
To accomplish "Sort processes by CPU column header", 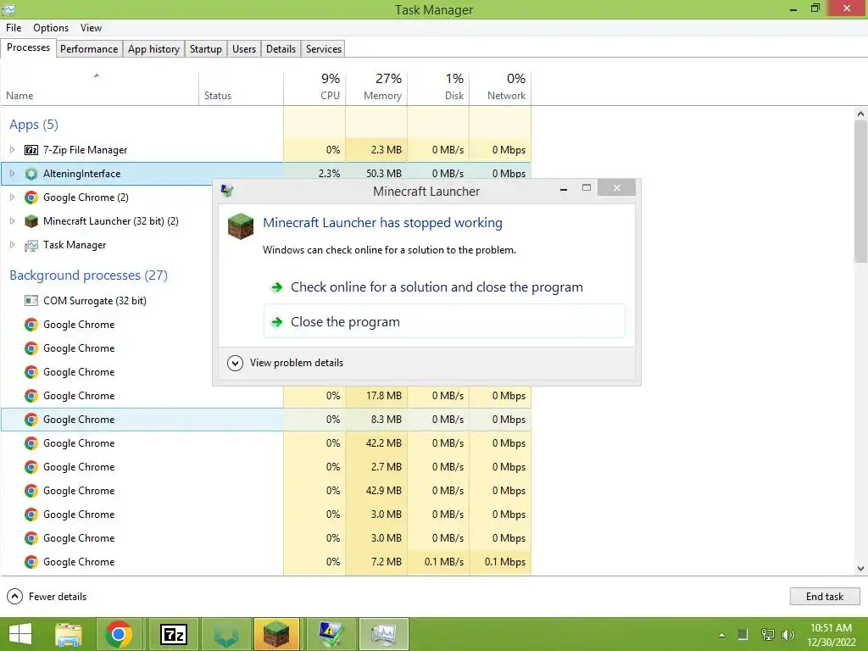I will [x=314, y=88].
